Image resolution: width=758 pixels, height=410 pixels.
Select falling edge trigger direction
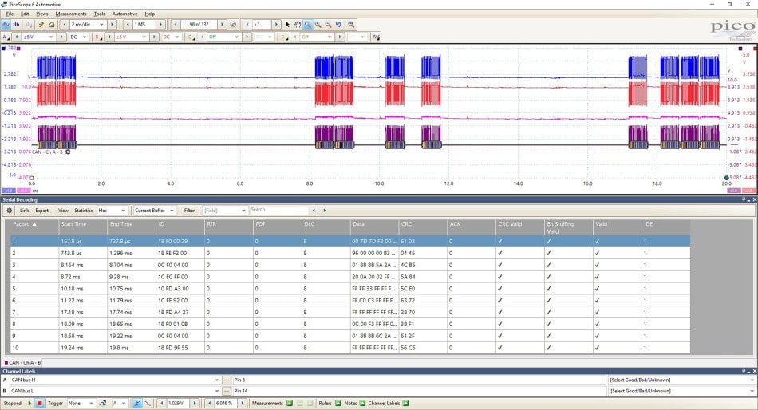click(148, 404)
